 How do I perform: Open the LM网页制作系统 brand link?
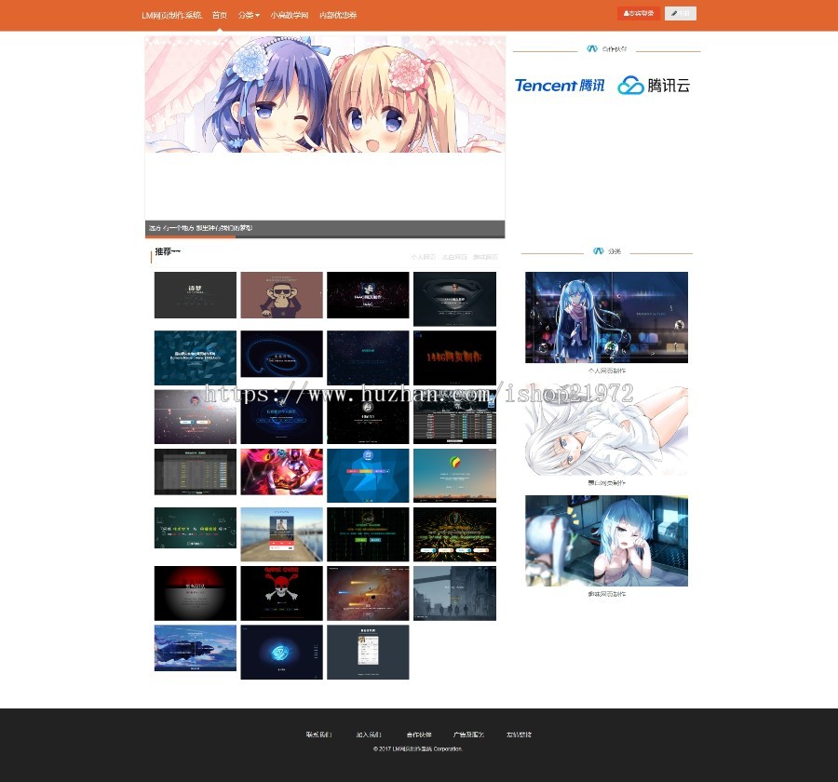(x=171, y=15)
